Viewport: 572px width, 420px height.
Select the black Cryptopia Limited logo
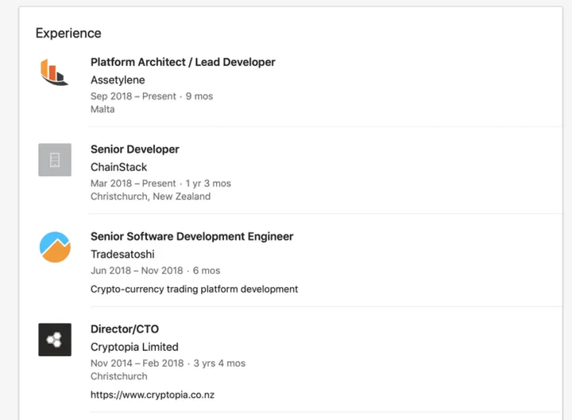click(55, 340)
